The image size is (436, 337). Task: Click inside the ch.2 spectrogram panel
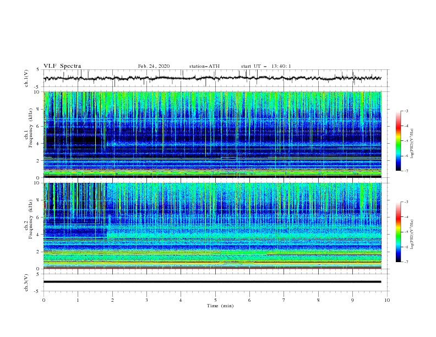click(x=212, y=226)
